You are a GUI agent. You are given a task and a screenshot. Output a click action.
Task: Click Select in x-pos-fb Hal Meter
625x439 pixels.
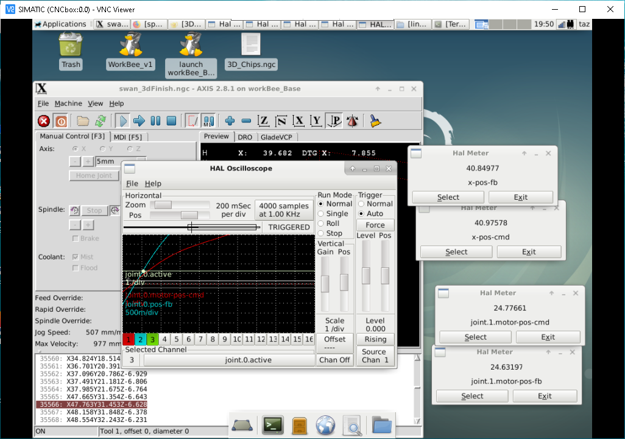pyautogui.click(x=448, y=197)
